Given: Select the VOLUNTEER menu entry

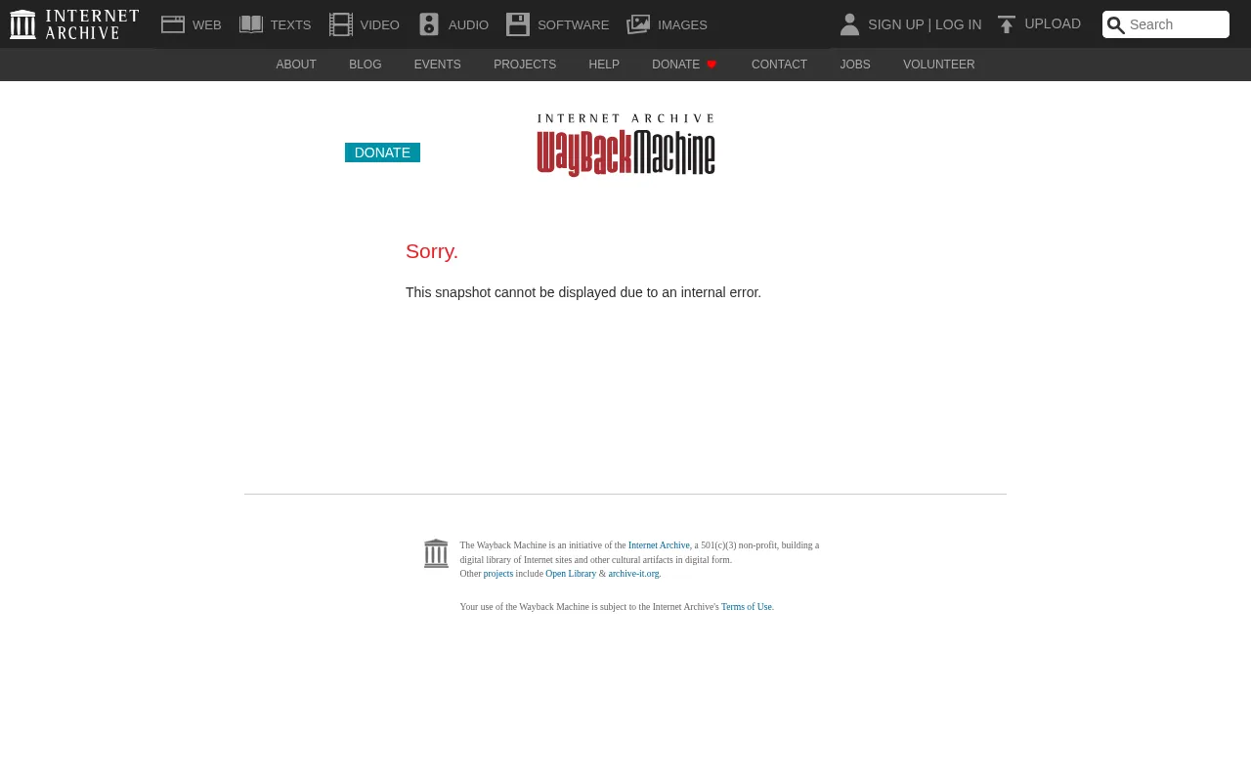Looking at the screenshot, I should tap(938, 65).
